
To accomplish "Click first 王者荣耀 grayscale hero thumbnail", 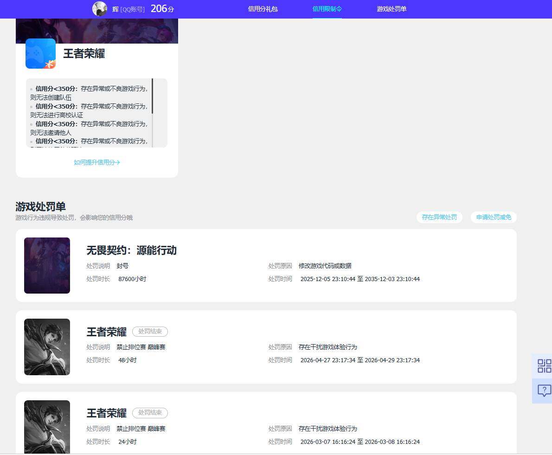I will pos(47,346).
